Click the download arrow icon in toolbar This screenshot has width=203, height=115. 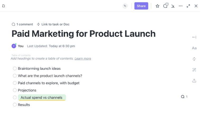coord(173,6)
